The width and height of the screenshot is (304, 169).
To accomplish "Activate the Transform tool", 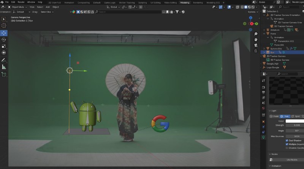I will (4, 53).
